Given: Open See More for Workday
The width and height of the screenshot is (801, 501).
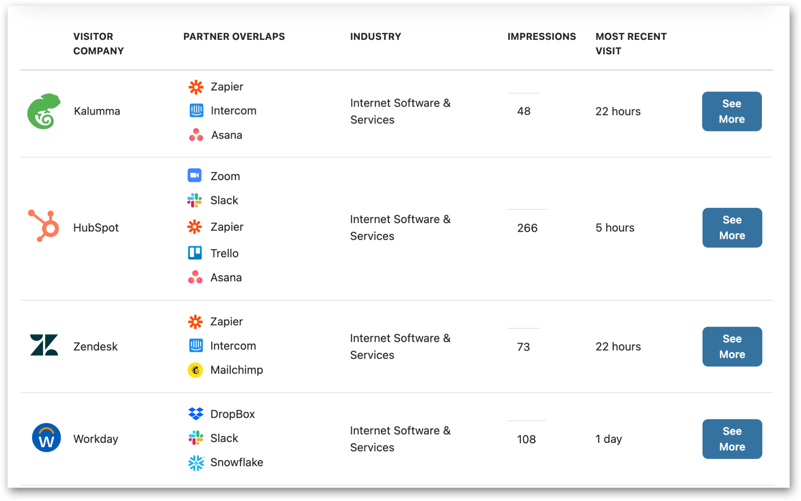Looking at the screenshot, I should coord(732,439).
